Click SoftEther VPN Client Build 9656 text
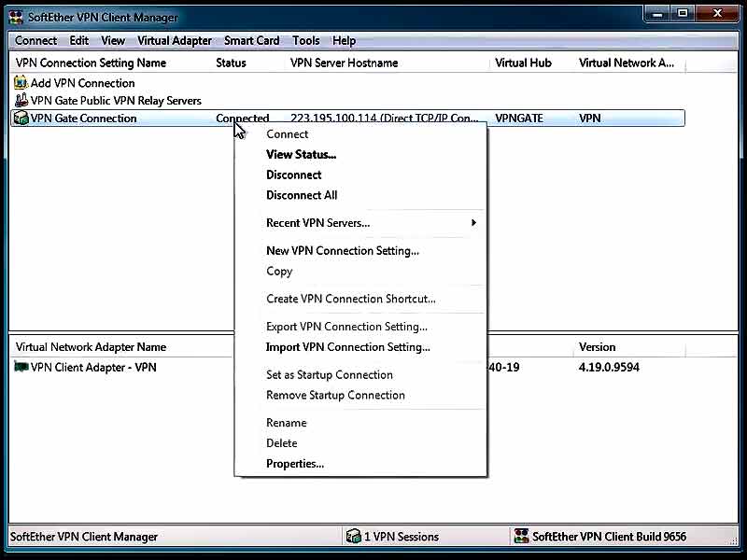The height and width of the screenshot is (560, 747). [610, 537]
